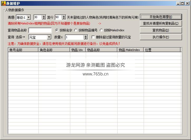Viewport: 191px width, 140px height.
Task: Click the 角色名称 column header
Action: point(54,50)
